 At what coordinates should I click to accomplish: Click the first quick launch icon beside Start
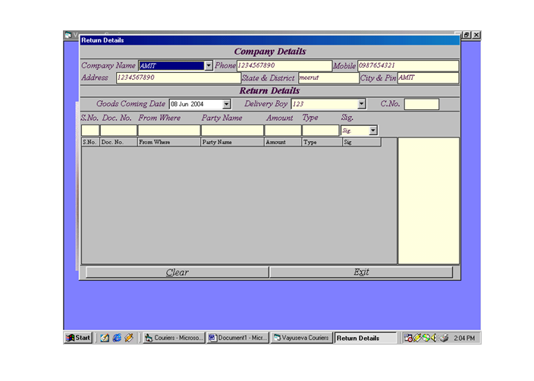pos(105,338)
